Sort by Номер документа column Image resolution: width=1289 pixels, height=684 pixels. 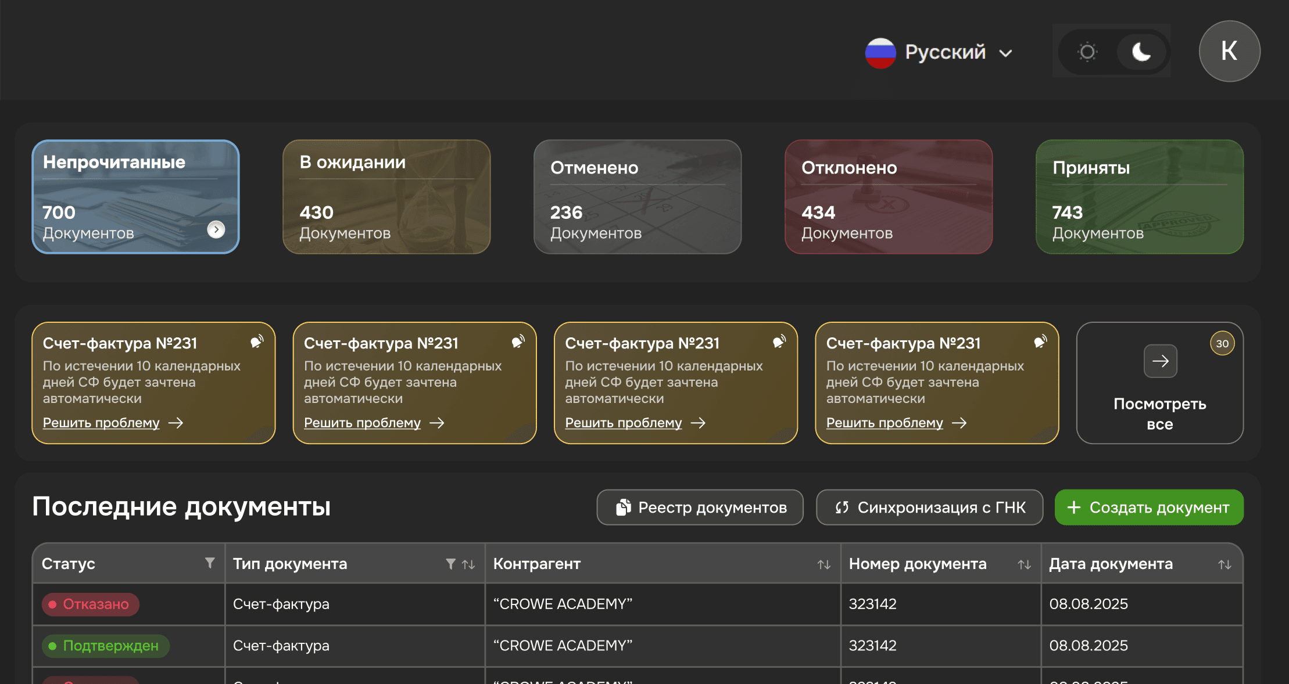1024,564
